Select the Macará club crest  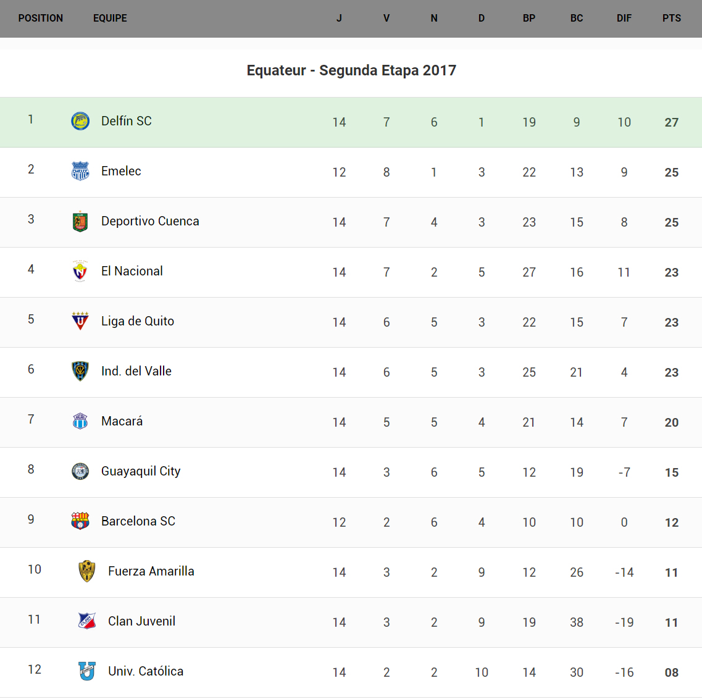pos(80,421)
